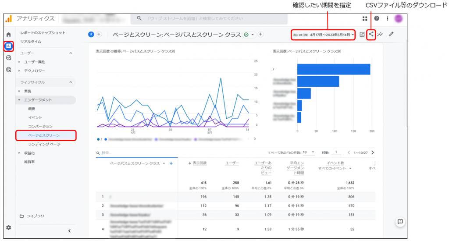Viewport: 449px width, 241px height.
Task: Click plus icon next to report title
Action: 260,34
